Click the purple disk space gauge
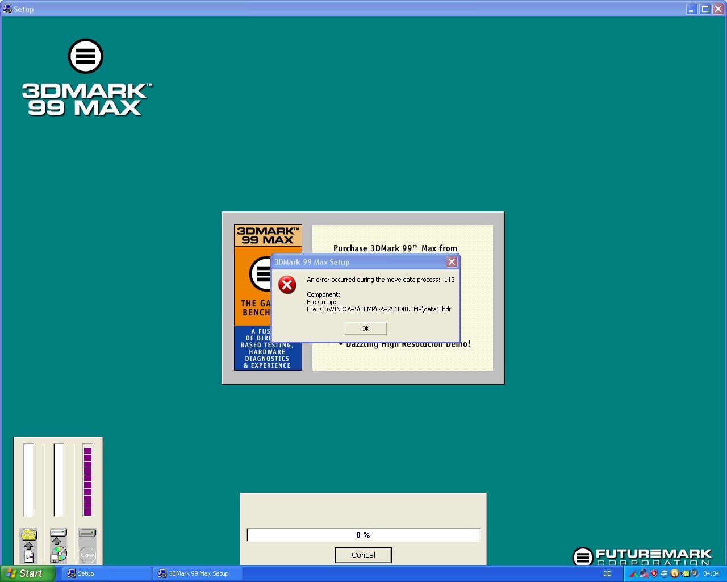The height and width of the screenshot is (582, 727). [87, 480]
